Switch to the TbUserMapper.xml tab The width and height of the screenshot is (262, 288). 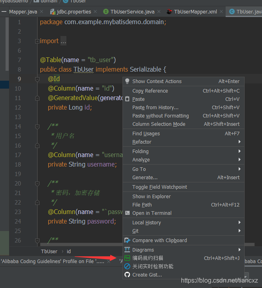pyautogui.click(x=195, y=12)
